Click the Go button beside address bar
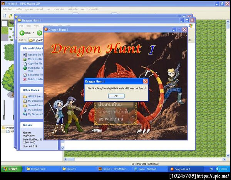 pyautogui.click(x=190, y=40)
